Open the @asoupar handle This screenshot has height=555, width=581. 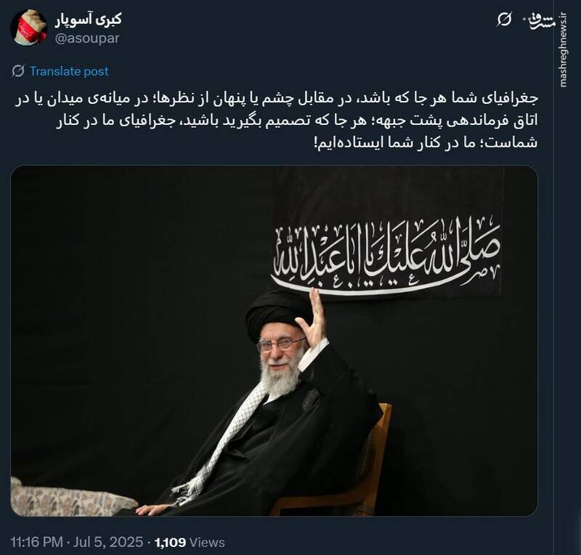pyautogui.click(x=87, y=39)
